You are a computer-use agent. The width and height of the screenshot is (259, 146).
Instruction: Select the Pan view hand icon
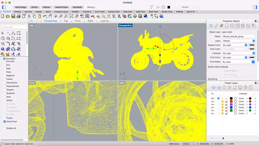(x=50, y=16)
